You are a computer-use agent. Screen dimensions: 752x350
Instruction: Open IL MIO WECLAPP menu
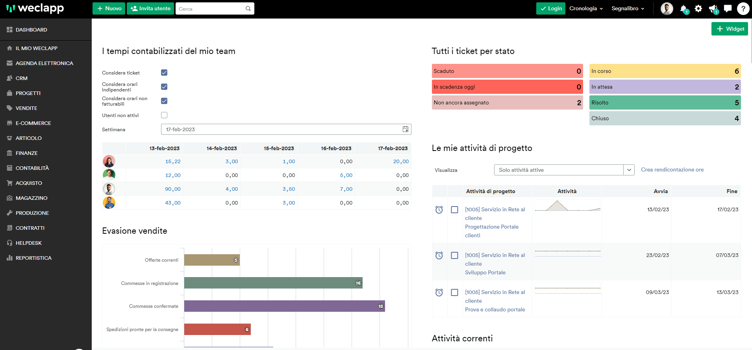(46, 48)
